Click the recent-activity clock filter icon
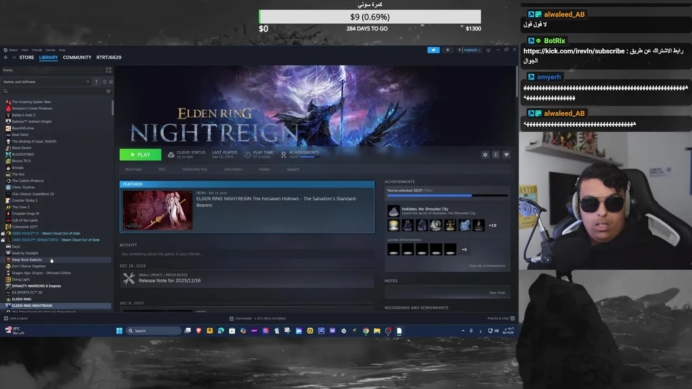Viewport: 692px width, 389px height. (x=104, y=82)
